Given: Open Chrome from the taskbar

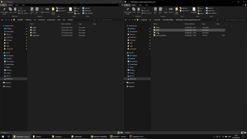Looking at the screenshot, I should (x=99, y=137).
